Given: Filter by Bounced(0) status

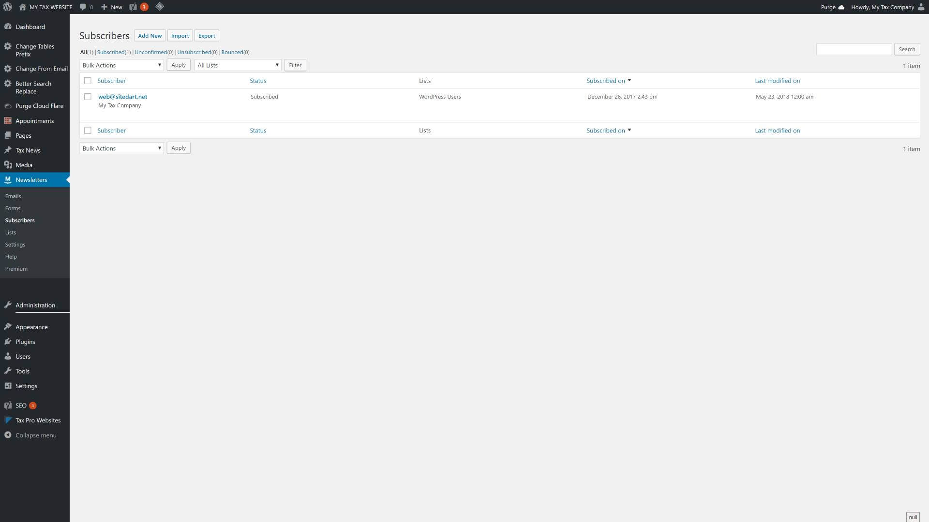Looking at the screenshot, I should (235, 52).
